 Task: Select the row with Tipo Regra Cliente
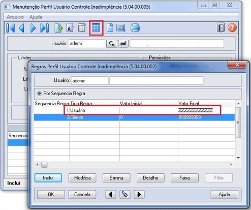coord(134,117)
